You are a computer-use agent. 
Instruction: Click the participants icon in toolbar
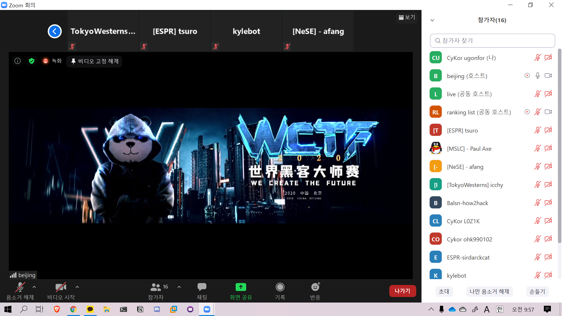[x=156, y=287]
